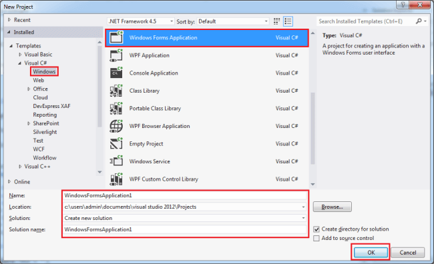
Task: Select the WPF Browser Application text
Action: [x=160, y=126]
